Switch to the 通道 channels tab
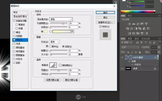Image resolution: width=162 pixels, height=101 pixels. 130,39
